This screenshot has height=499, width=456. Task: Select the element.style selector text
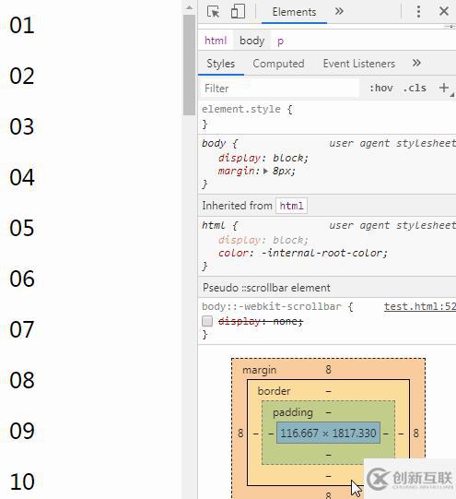pyautogui.click(x=241, y=109)
